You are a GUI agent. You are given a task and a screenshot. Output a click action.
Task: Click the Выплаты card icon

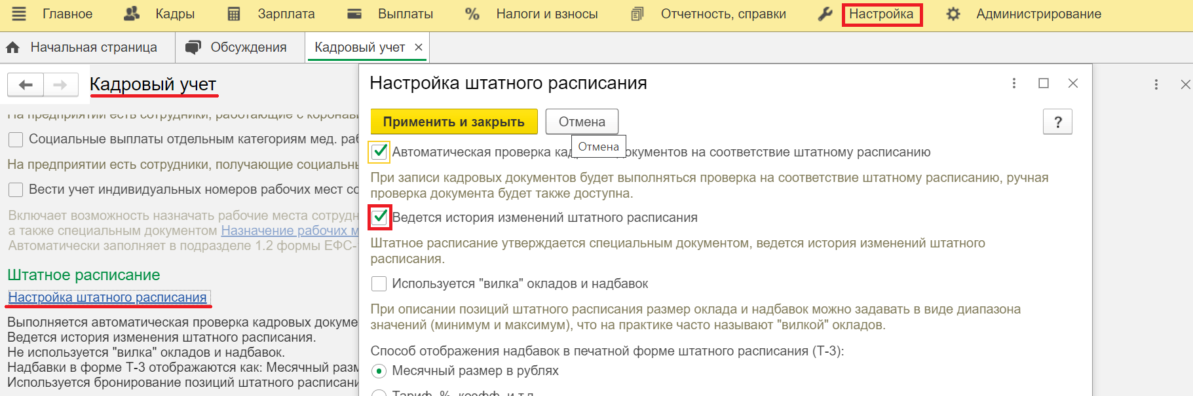354,14
